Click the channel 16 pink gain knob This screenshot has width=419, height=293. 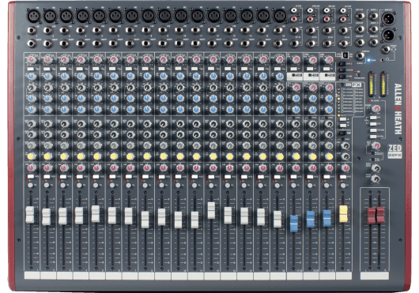pos(280,59)
